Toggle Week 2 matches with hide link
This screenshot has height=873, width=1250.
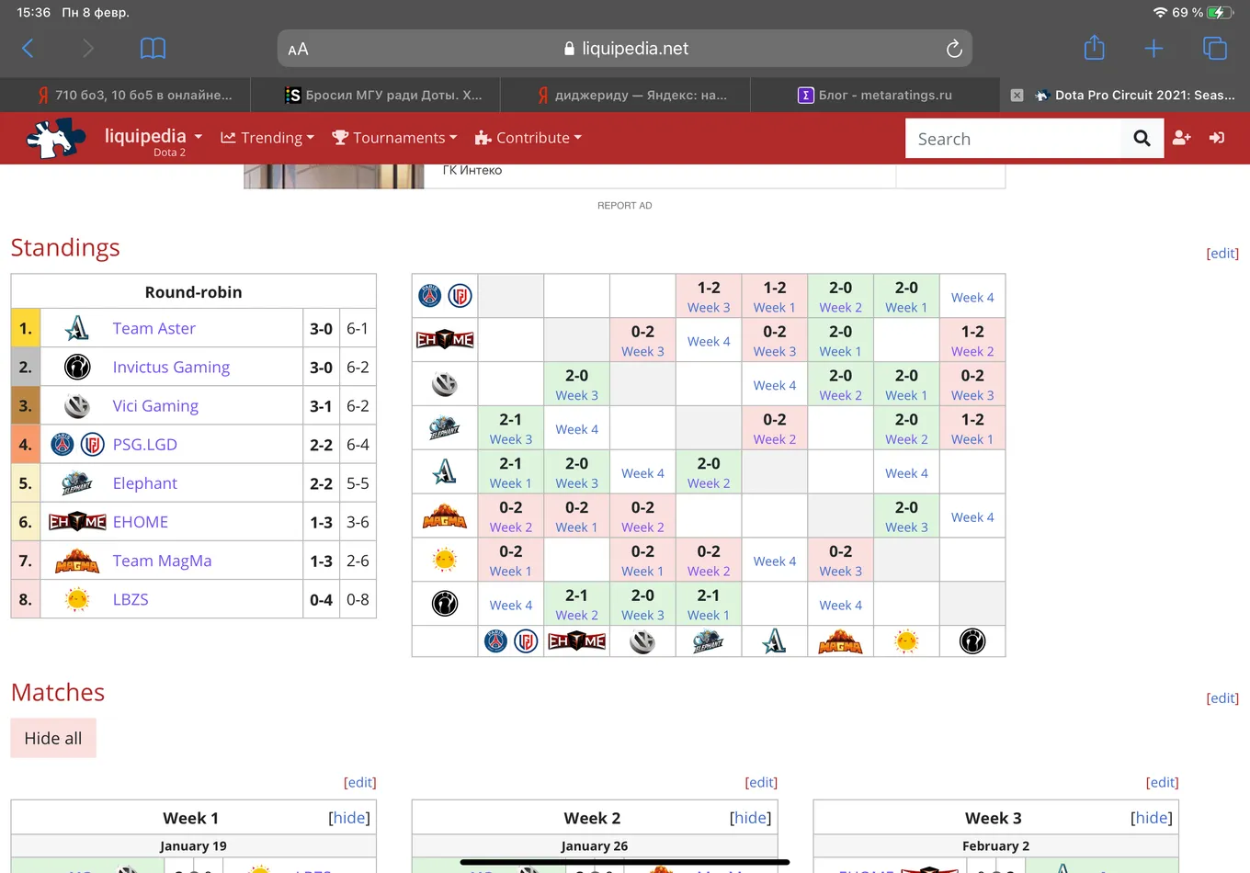pyautogui.click(x=750, y=818)
